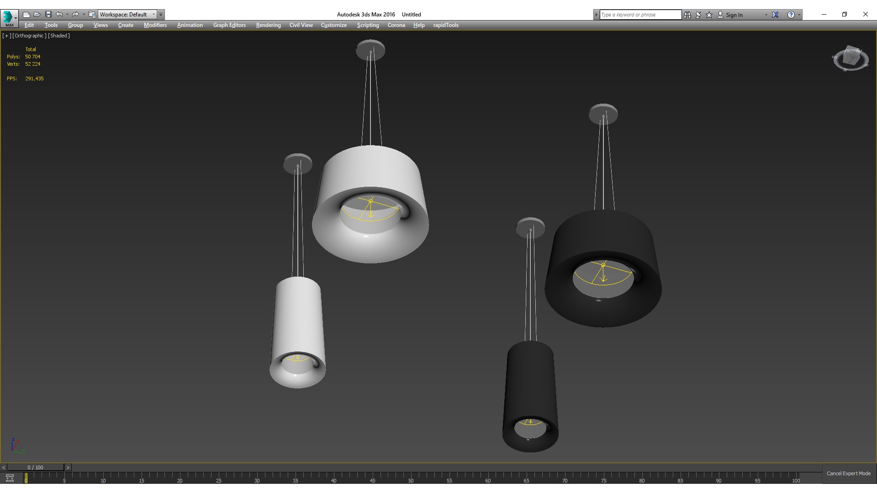Undo the last scene operation

tap(59, 15)
